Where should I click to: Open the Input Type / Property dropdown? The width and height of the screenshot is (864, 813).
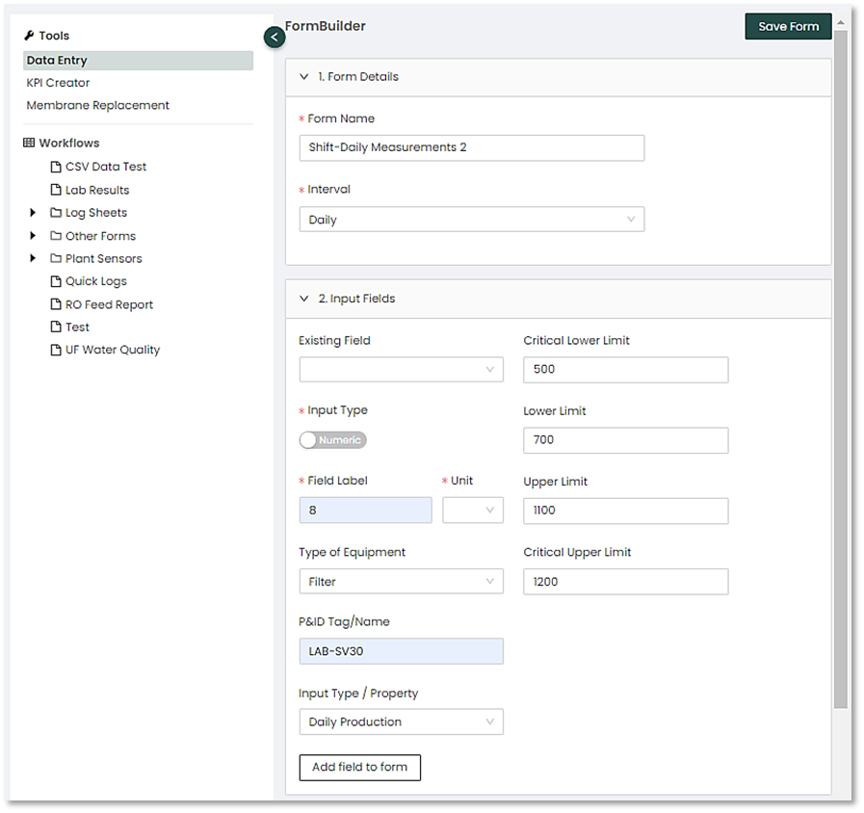401,721
